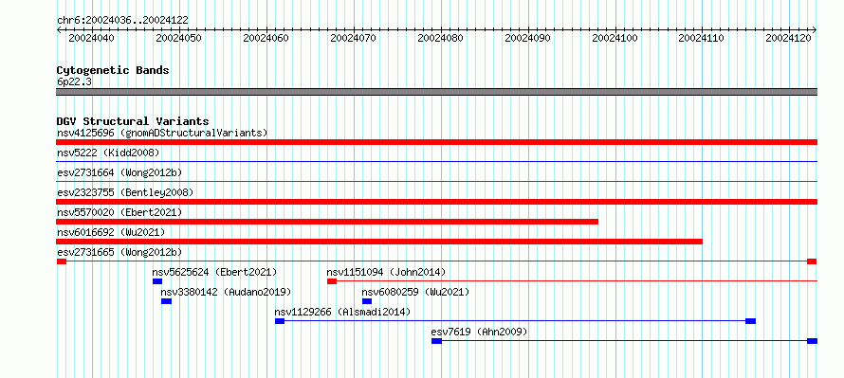Viewport: 844px width, 378px height.
Task: Click the chr6:20024036..20024122 region label
Action: [x=122, y=20]
